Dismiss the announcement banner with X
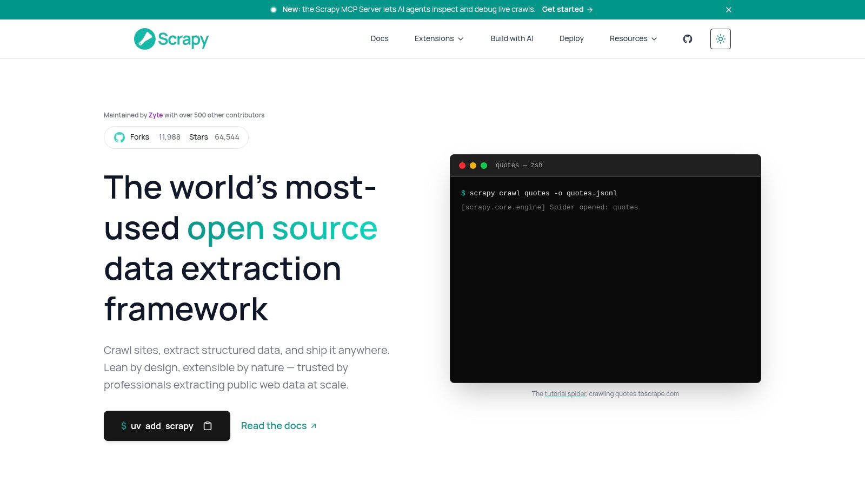The image size is (865, 487). (x=729, y=10)
